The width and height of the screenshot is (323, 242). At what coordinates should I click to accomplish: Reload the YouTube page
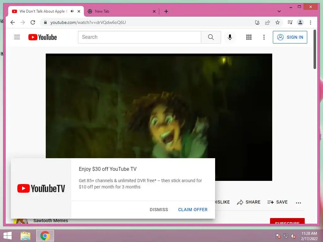(x=33, y=22)
